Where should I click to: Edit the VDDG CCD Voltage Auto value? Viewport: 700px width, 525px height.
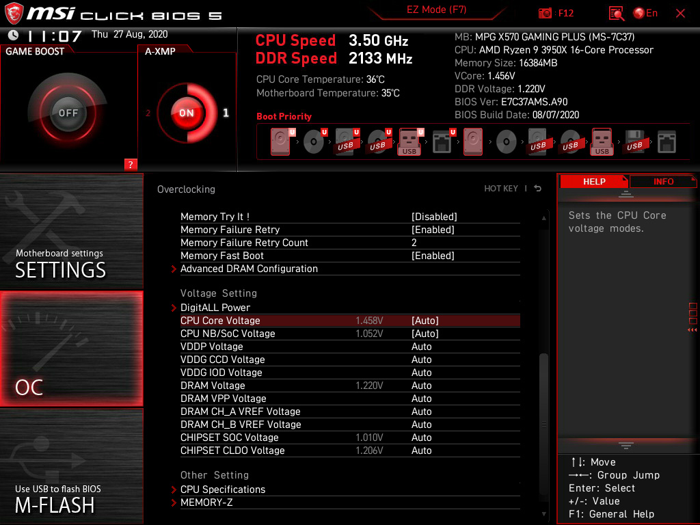click(421, 360)
